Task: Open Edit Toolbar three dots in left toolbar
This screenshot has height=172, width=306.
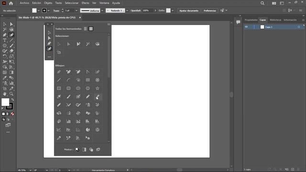Action: coord(8,132)
